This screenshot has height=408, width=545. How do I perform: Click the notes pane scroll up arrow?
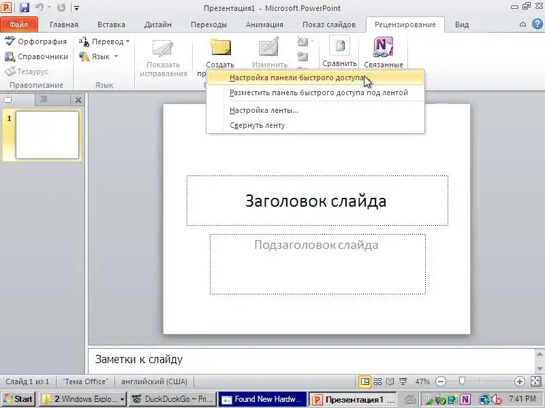(x=540, y=354)
